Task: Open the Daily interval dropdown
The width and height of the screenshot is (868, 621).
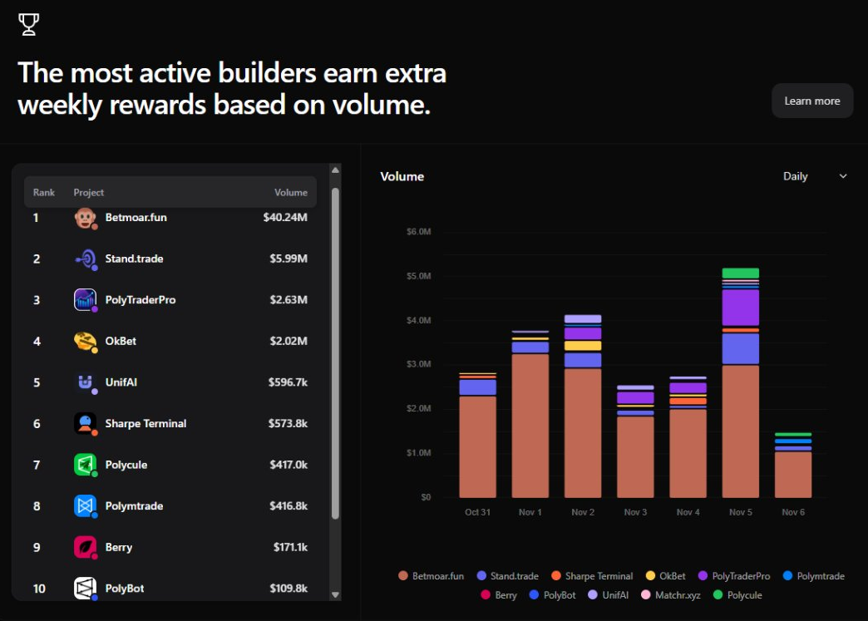Action: (814, 176)
